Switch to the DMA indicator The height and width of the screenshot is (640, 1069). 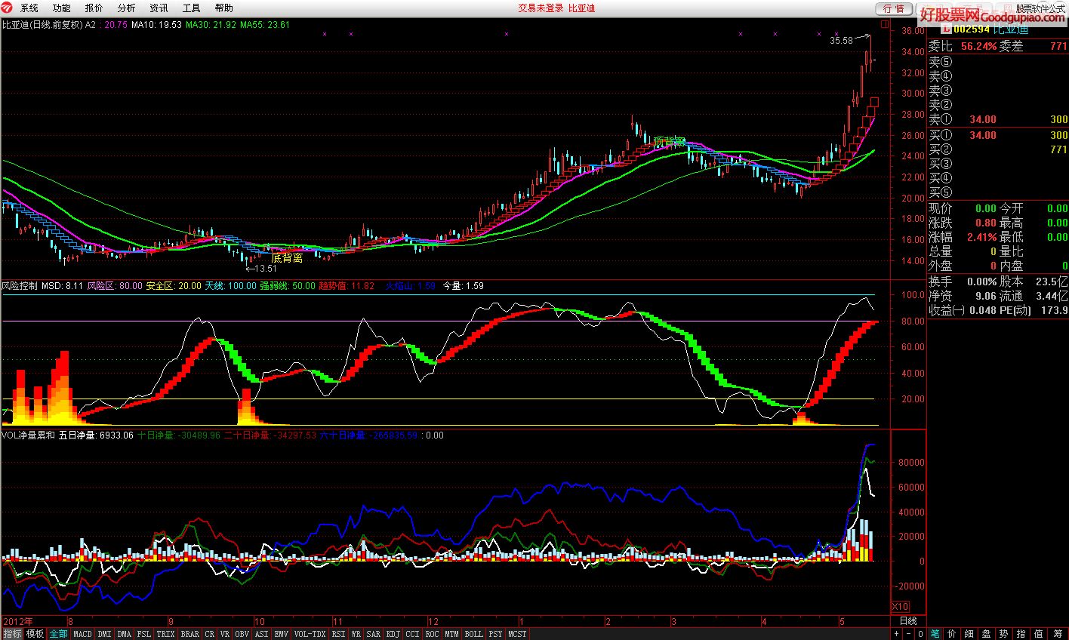(x=124, y=633)
